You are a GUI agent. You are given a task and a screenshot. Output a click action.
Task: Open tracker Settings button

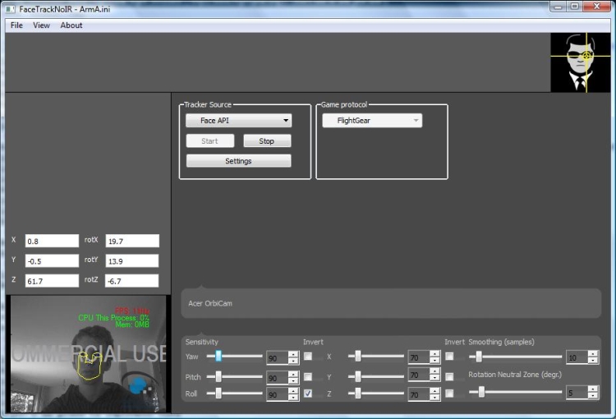coord(238,161)
